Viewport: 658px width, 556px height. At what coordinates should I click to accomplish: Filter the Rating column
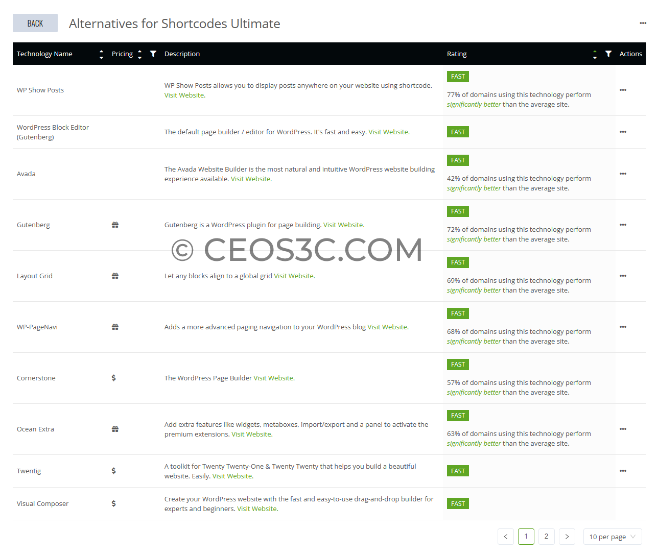608,54
